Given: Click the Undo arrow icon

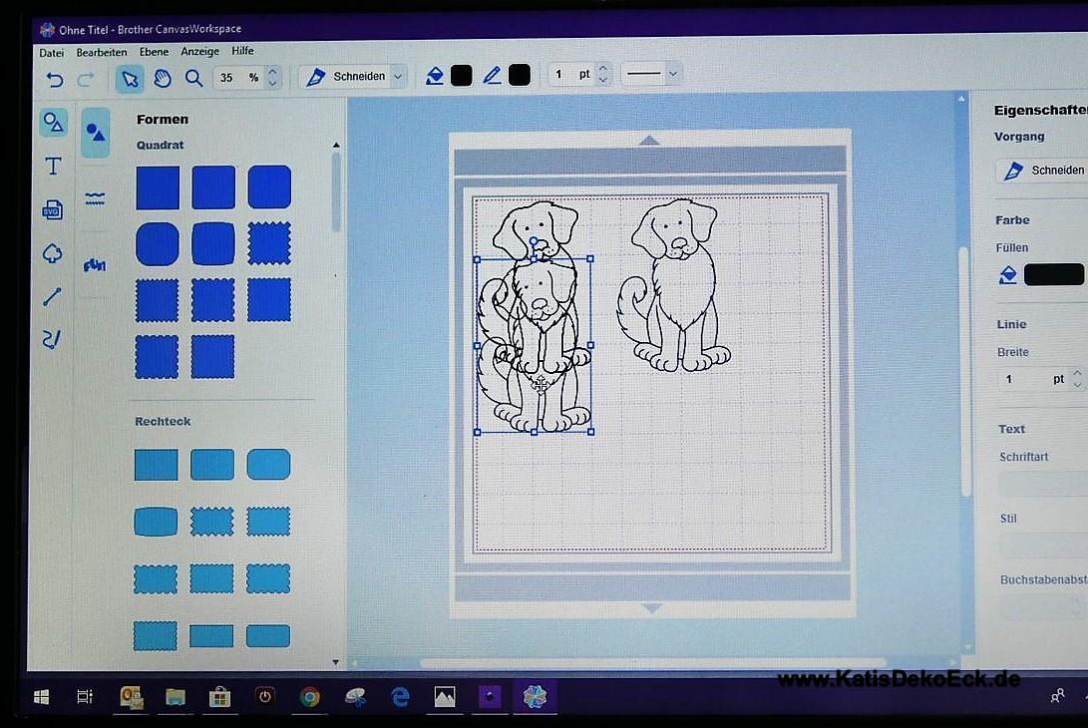Looking at the screenshot, I should tap(55, 78).
